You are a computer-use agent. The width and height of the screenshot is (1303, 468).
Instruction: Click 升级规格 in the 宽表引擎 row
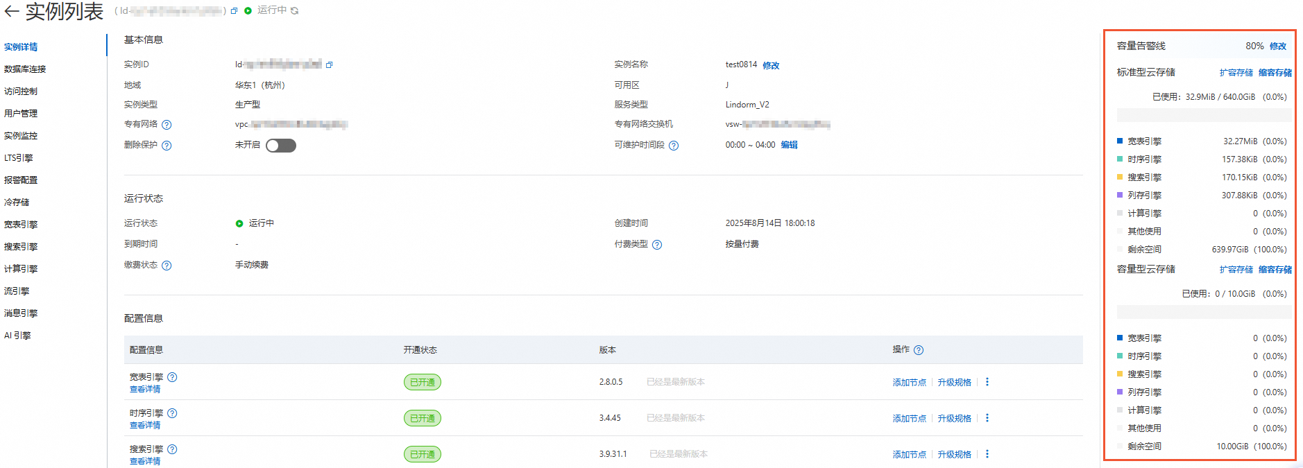click(954, 383)
